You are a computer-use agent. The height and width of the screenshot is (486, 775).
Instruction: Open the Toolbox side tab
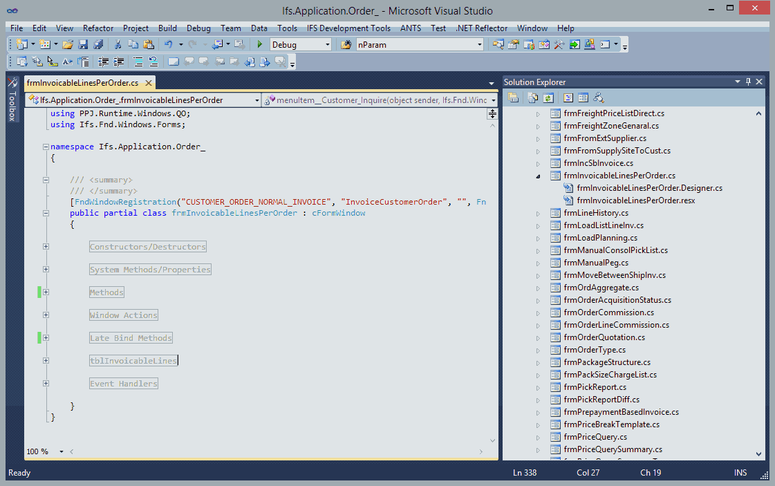pyautogui.click(x=12, y=100)
